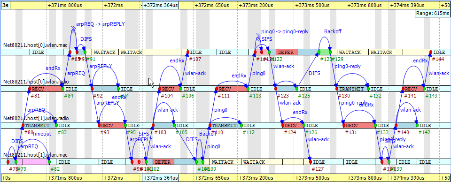Select the green event dot #84

click(62, 89)
